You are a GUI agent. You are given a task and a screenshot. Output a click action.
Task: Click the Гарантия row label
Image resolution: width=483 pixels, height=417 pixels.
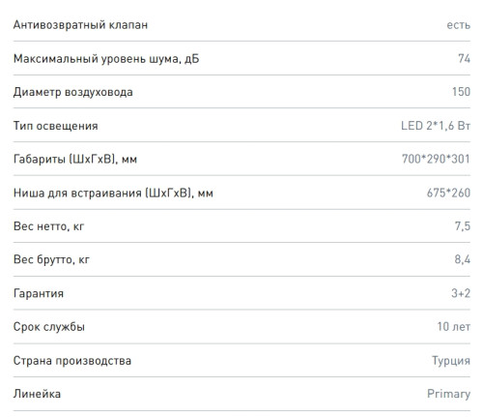[39, 293]
